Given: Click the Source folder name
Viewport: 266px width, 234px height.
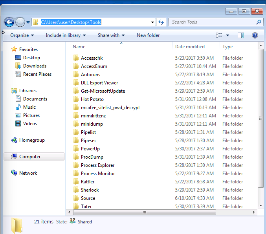Looking at the screenshot, I should pos(88,198).
